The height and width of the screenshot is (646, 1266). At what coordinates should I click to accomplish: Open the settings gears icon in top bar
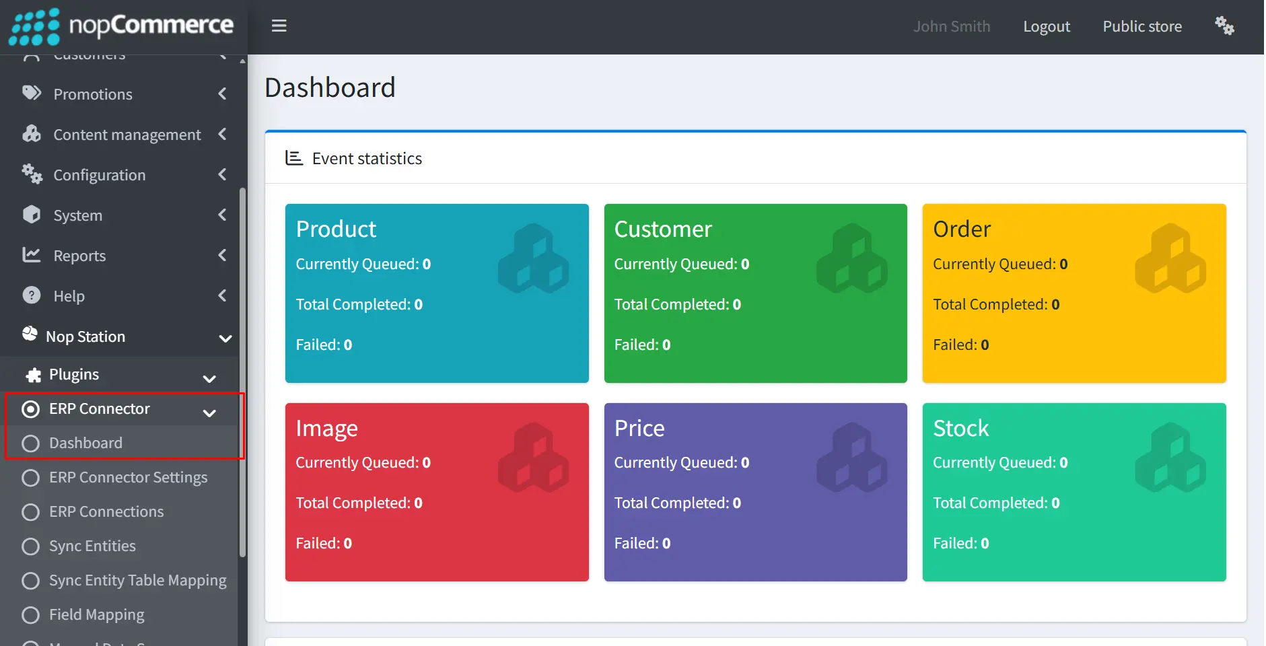[x=1224, y=26]
